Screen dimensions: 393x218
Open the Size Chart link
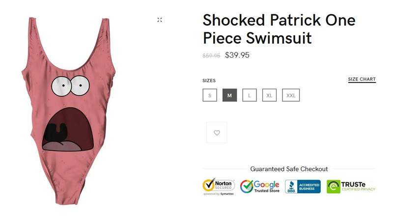tap(362, 80)
